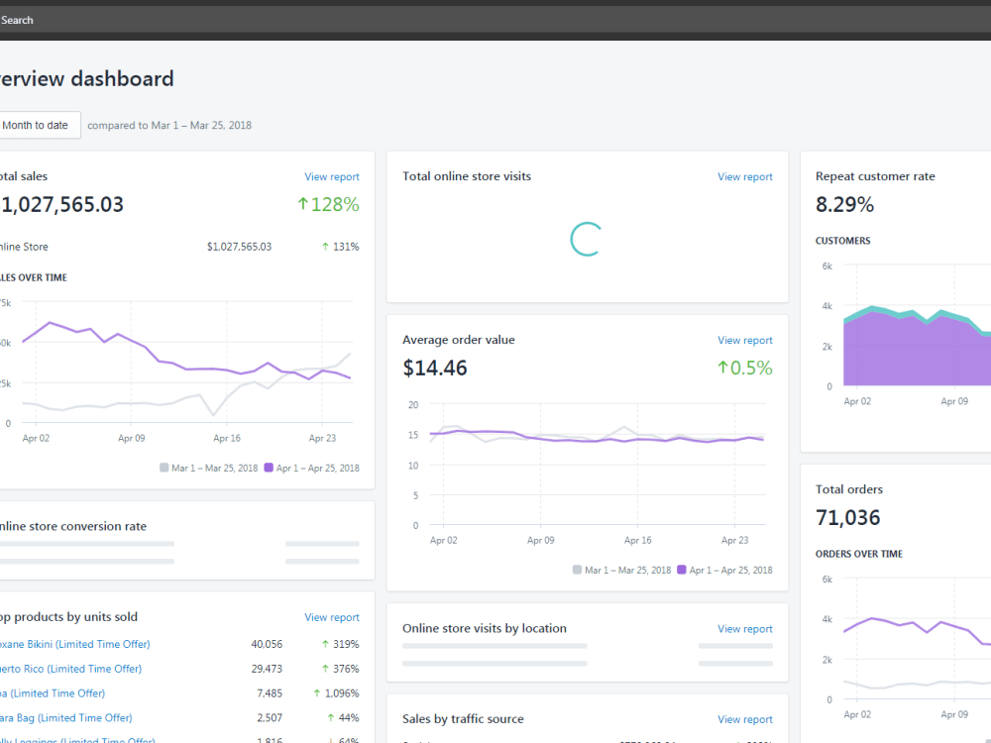This screenshot has height=743, width=991.
Task: Click the up arrow beside 319%
Action: click(325, 645)
